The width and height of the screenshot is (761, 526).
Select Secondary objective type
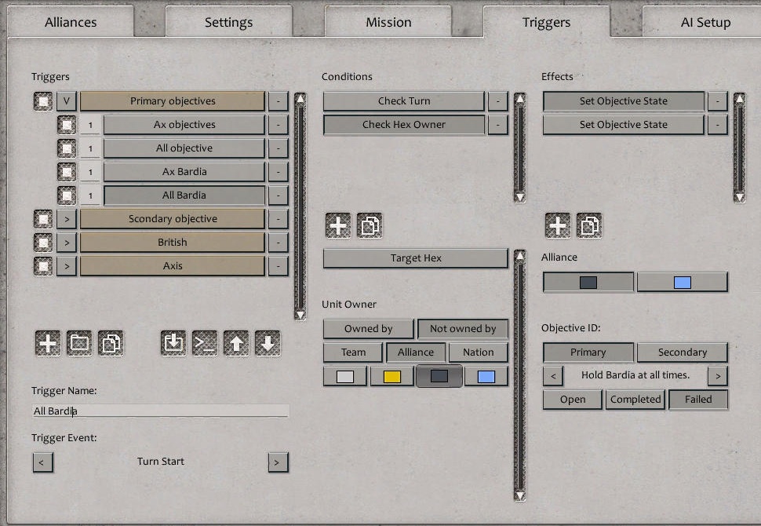click(x=683, y=352)
